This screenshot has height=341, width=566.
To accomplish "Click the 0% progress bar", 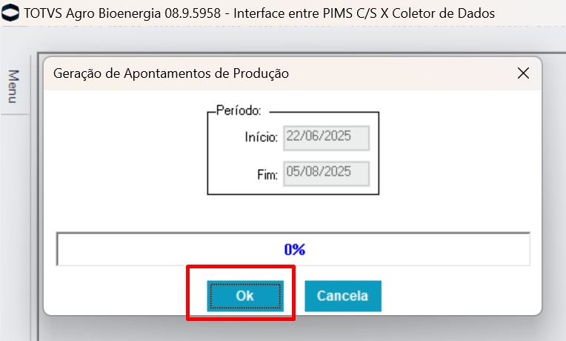I will 294,250.
